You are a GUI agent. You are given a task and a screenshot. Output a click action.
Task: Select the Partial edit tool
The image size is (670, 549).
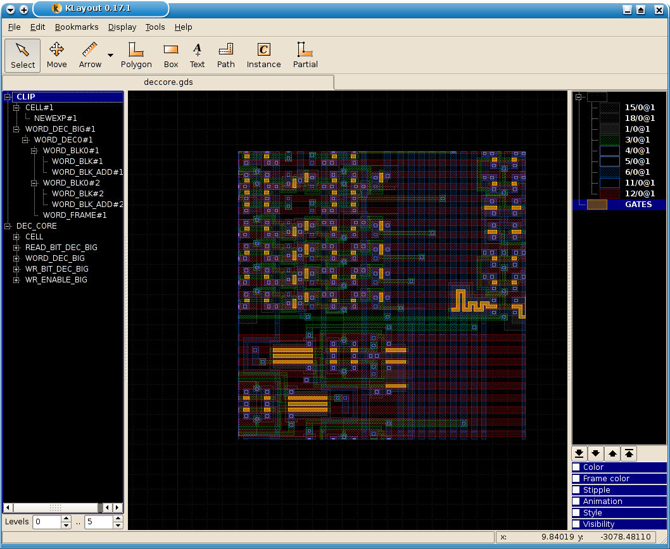coord(305,55)
